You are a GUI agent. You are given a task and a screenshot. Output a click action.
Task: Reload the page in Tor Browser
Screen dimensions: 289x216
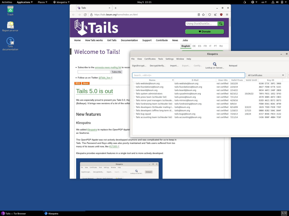pos(85,15)
